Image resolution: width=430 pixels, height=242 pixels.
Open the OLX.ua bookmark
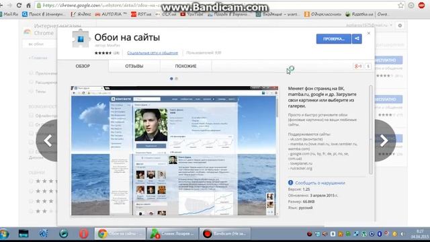pos(166,14)
